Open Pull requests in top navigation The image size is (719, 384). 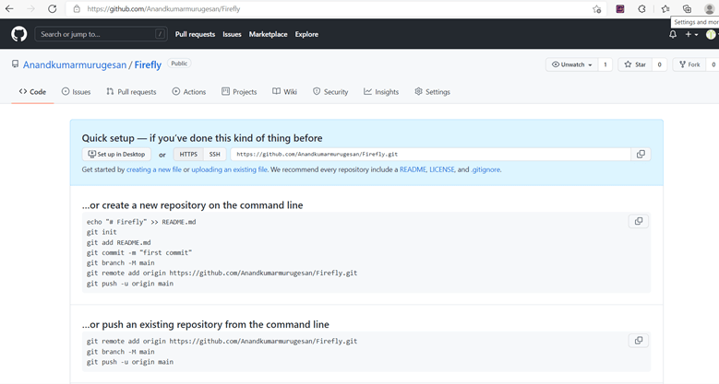click(195, 34)
